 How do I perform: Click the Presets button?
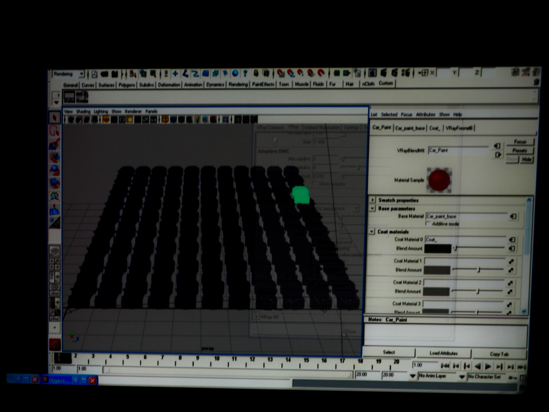click(520, 151)
